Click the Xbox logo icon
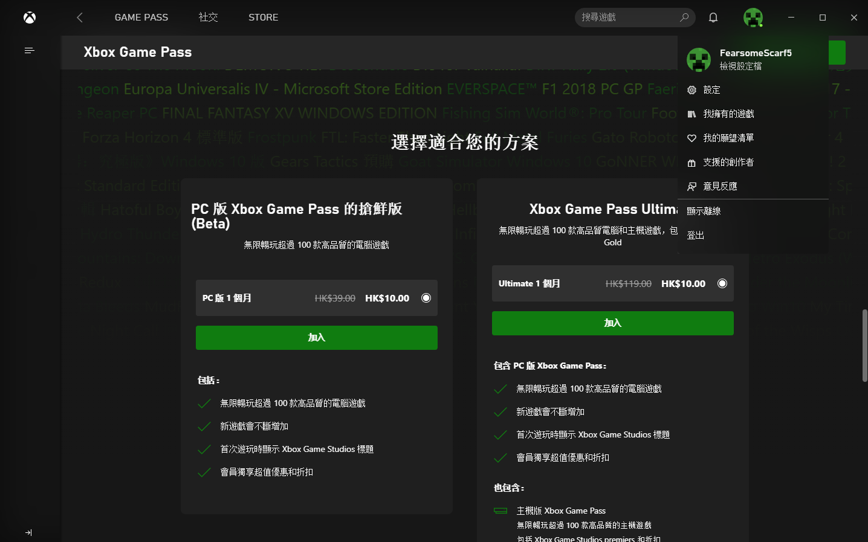 (x=30, y=18)
